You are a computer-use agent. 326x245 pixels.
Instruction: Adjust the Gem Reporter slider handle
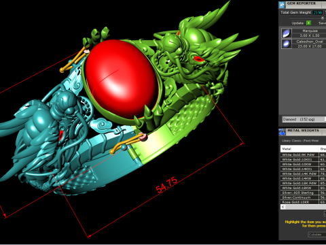click(x=323, y=18)
